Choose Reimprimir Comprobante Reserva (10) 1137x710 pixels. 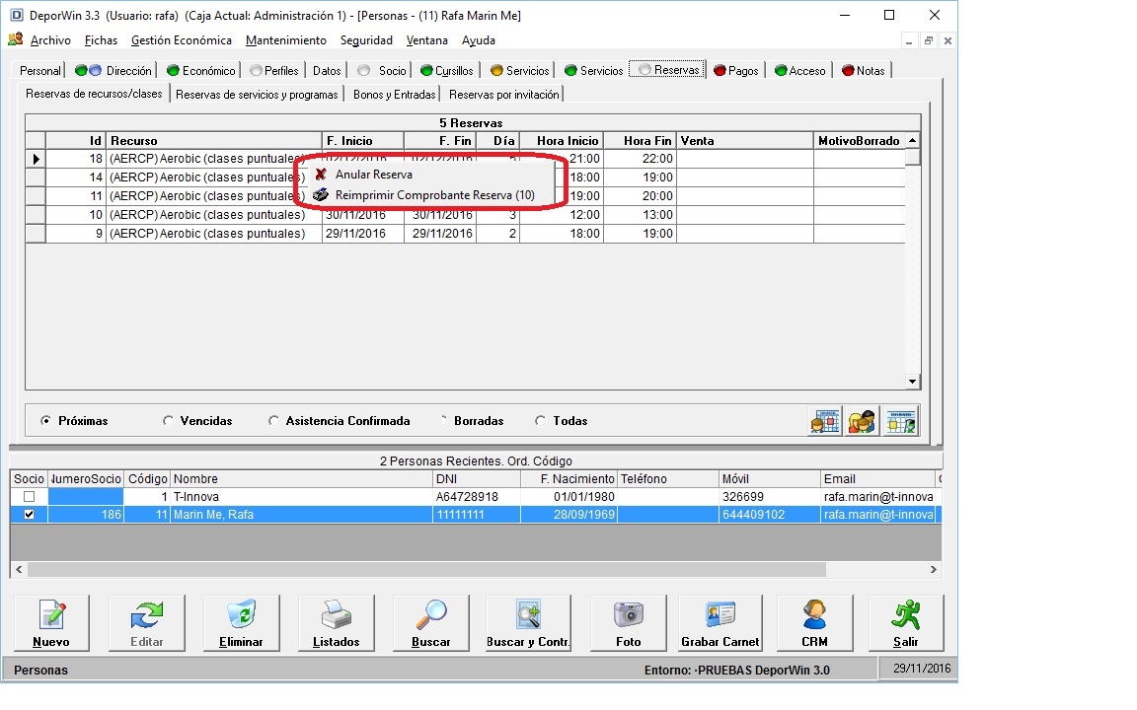[x=434, y=195]
